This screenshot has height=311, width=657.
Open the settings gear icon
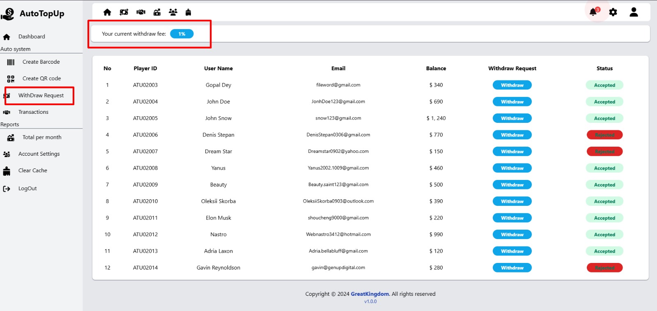click(613, 12)
